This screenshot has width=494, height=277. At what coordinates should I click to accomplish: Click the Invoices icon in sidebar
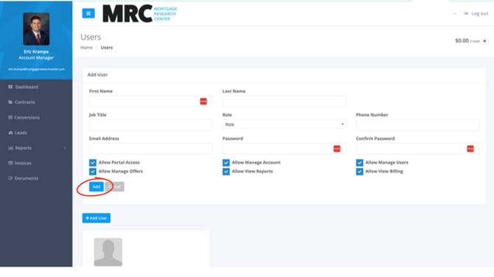click(x=10, y=163)
